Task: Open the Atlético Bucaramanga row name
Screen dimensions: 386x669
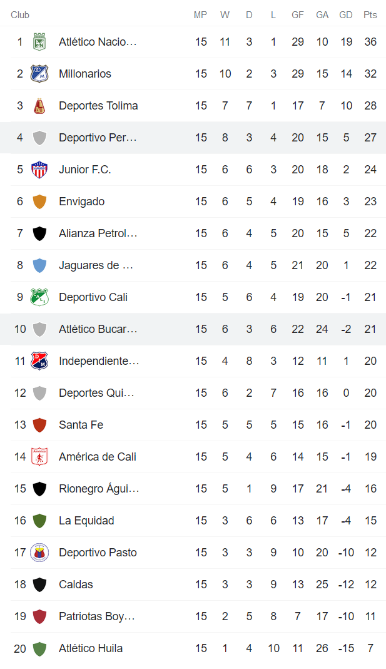Action: point(98,329)
